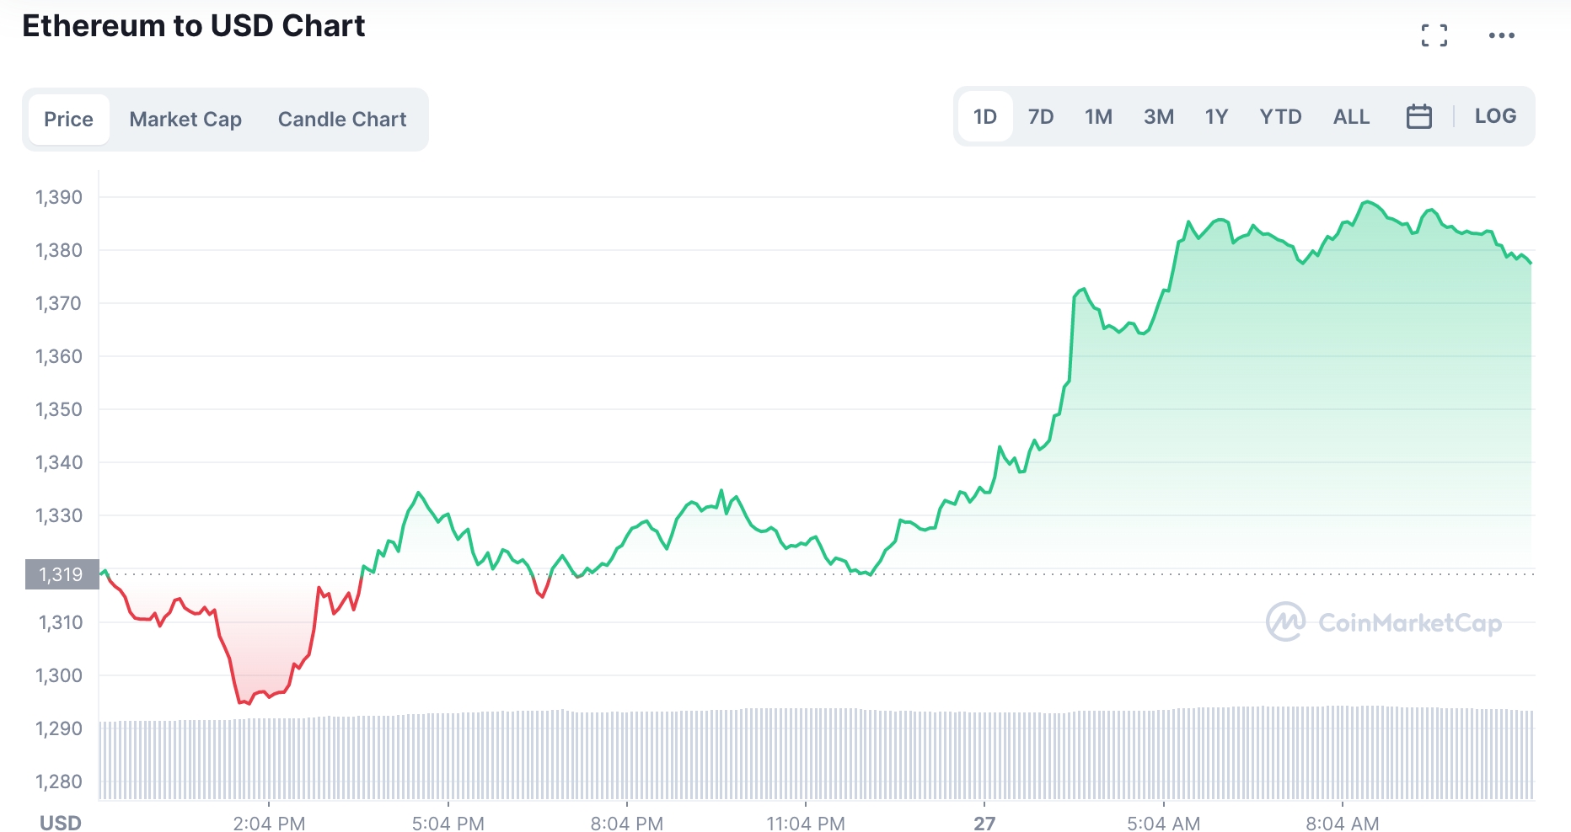The height and width of the screenshot is (832, 1571).
Task: Click the 1,310 y-axis label
Action: (x=61, y=622)
